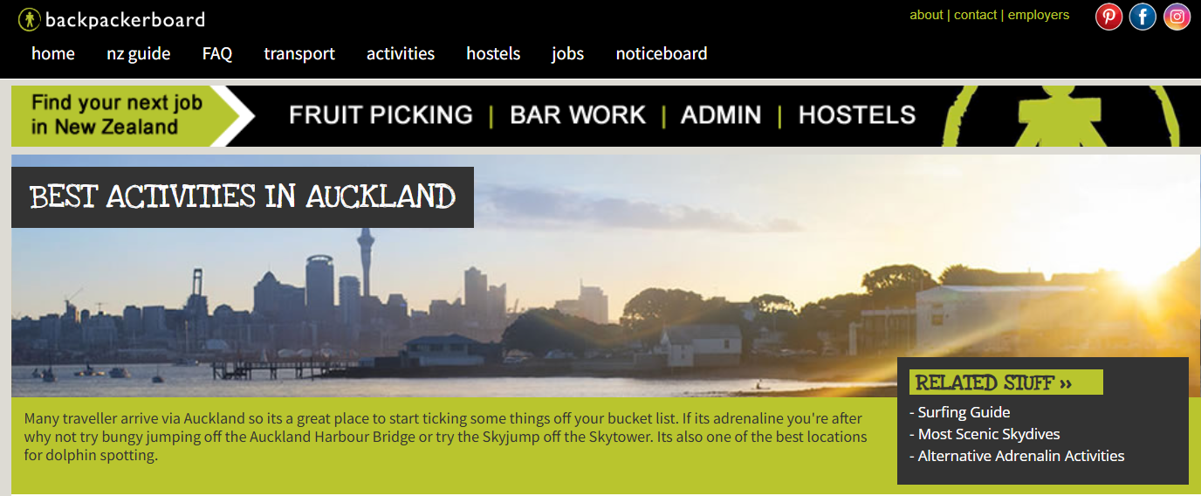Go to the home menu item
Image resolution: width=1201 pixels, height=496 pixels.
point(53,53)
